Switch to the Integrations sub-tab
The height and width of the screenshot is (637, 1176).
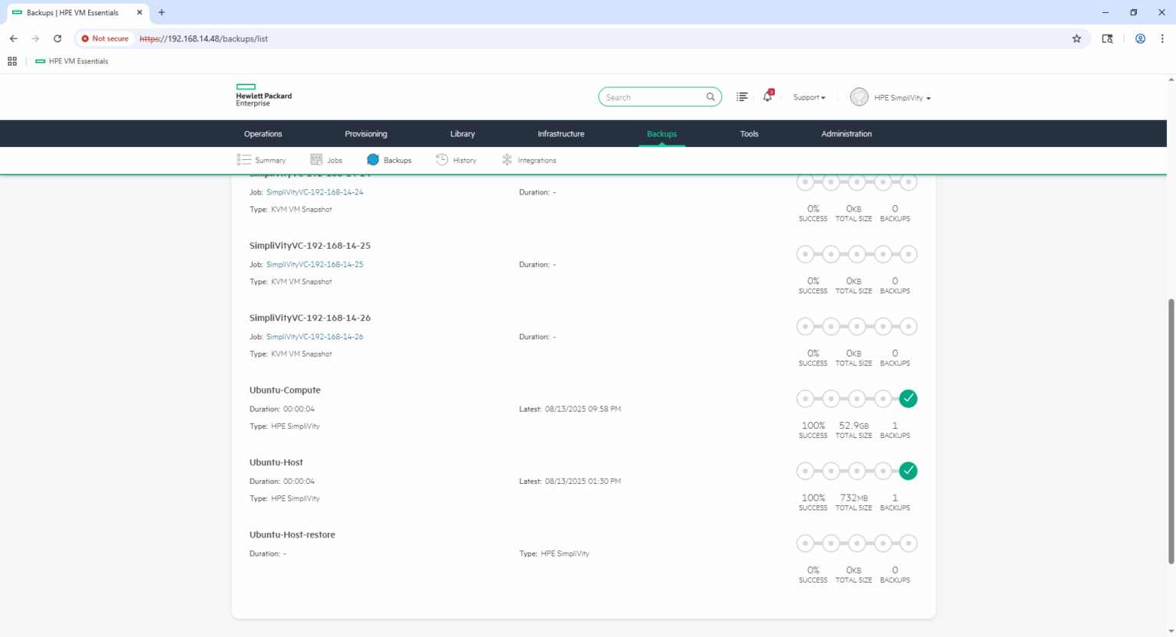click(x=529, y=160)
